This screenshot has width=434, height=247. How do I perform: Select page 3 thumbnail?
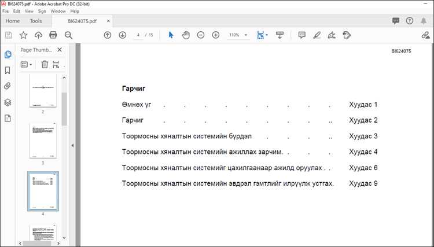pos(43,140)
